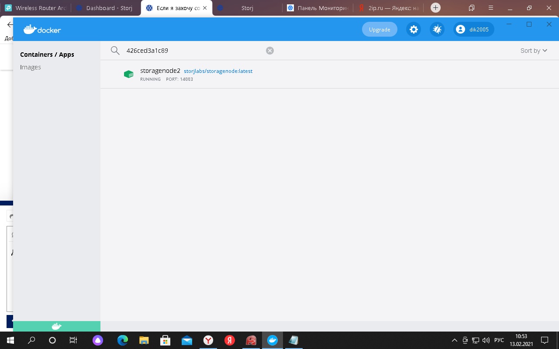Open Task View in taskbar
The width and height of the screenshot is (559, 349).
[73, 340]
